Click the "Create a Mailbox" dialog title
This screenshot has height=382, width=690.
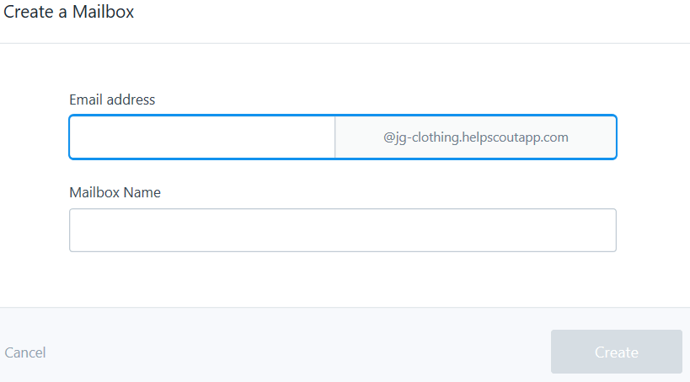tap(69, 13)
